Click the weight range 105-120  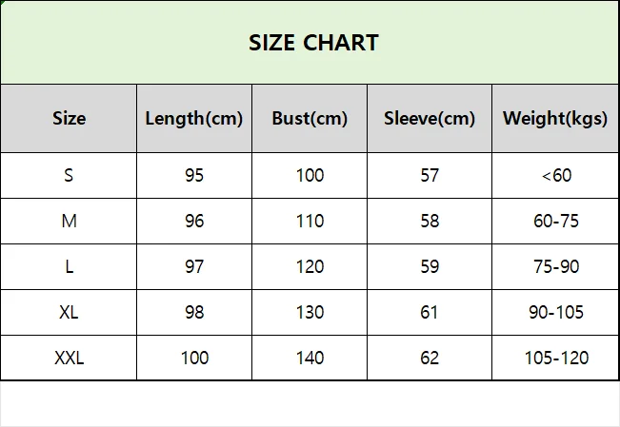pos(555,358)
